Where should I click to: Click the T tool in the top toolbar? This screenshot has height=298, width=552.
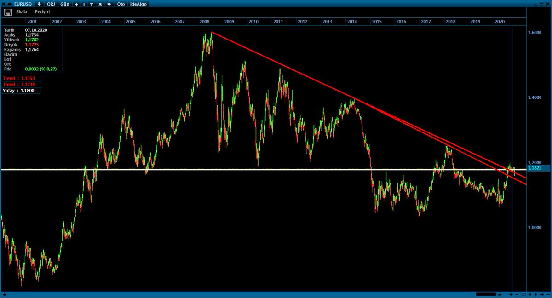coord(92,4)
